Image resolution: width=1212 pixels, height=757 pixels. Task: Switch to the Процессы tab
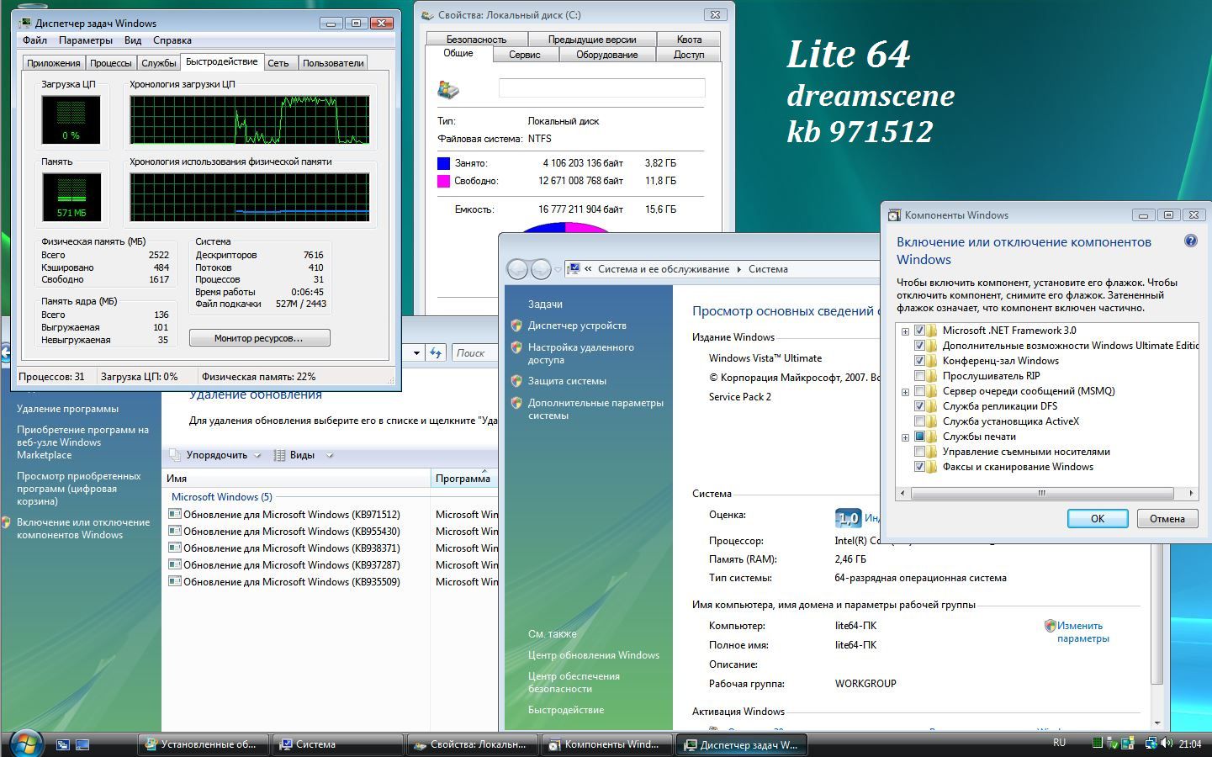click(x=110, y=63)
